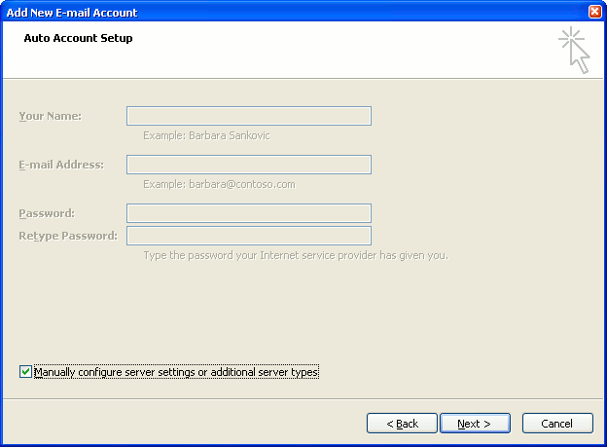Close the Add New E-mail Account dialog
The width and height of the screenshot is (607, 447).
(594, 12)
